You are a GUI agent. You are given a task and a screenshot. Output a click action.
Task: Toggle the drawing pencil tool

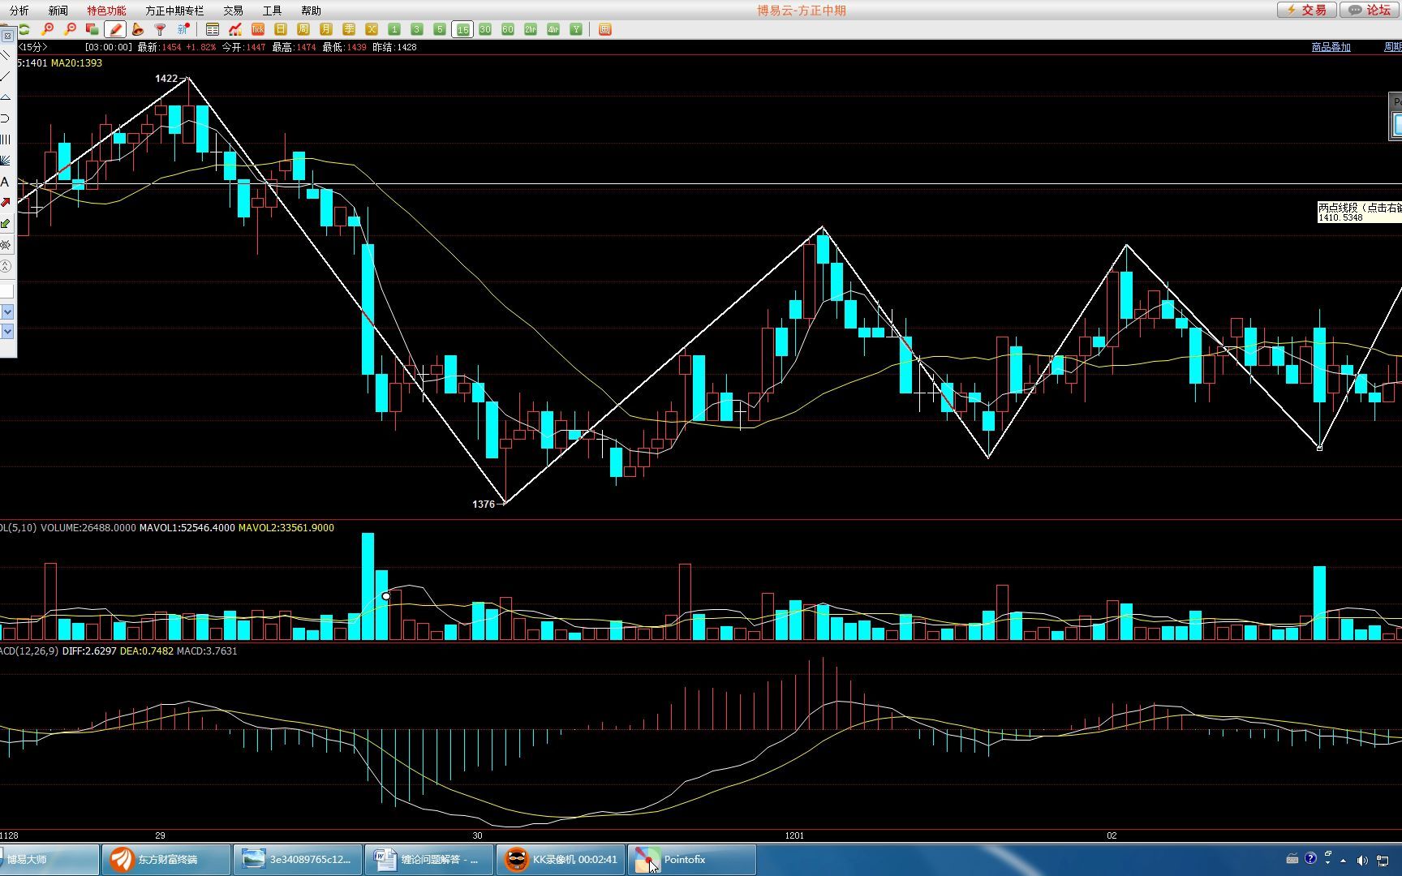115,29
